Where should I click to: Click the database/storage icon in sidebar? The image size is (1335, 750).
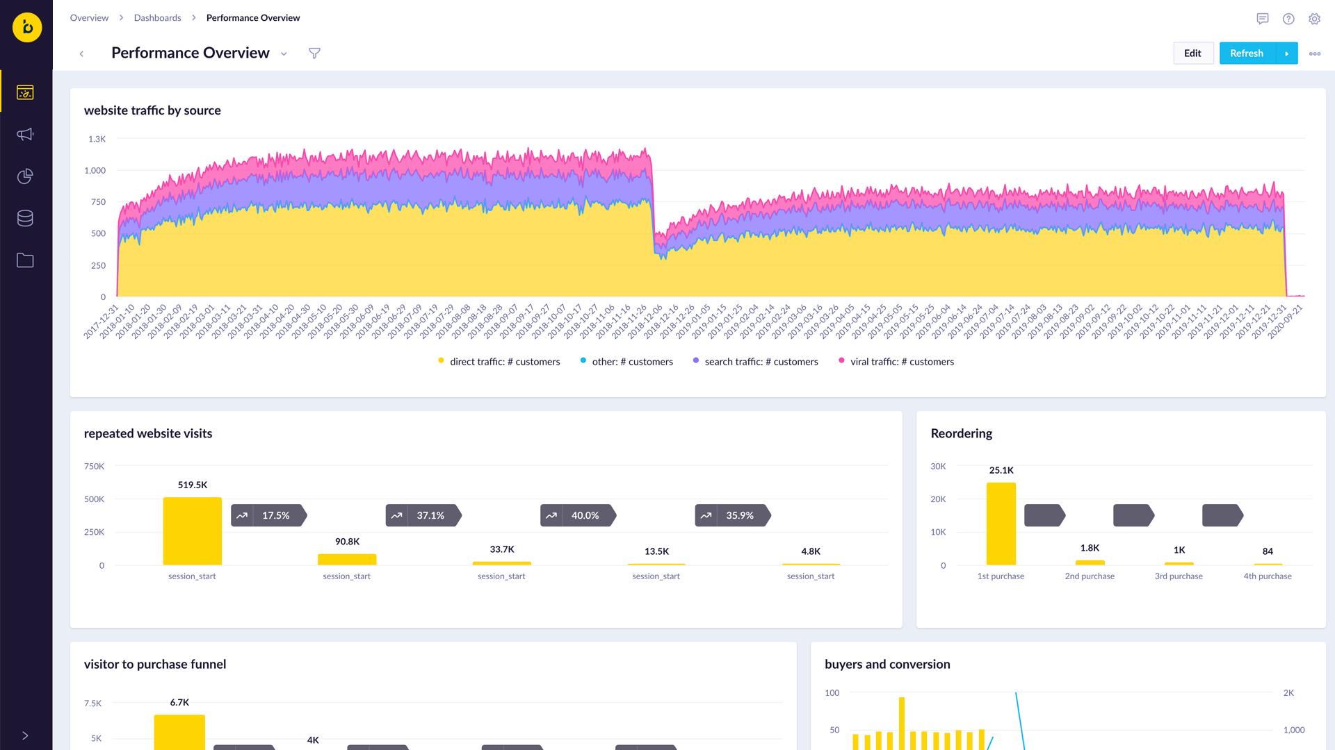click(25, 218)
